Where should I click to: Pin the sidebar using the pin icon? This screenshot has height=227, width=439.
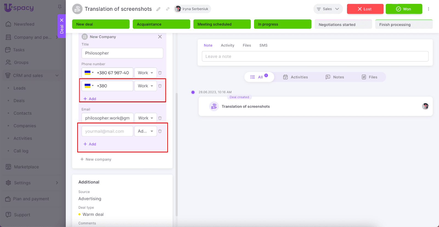tap(60, 7)
